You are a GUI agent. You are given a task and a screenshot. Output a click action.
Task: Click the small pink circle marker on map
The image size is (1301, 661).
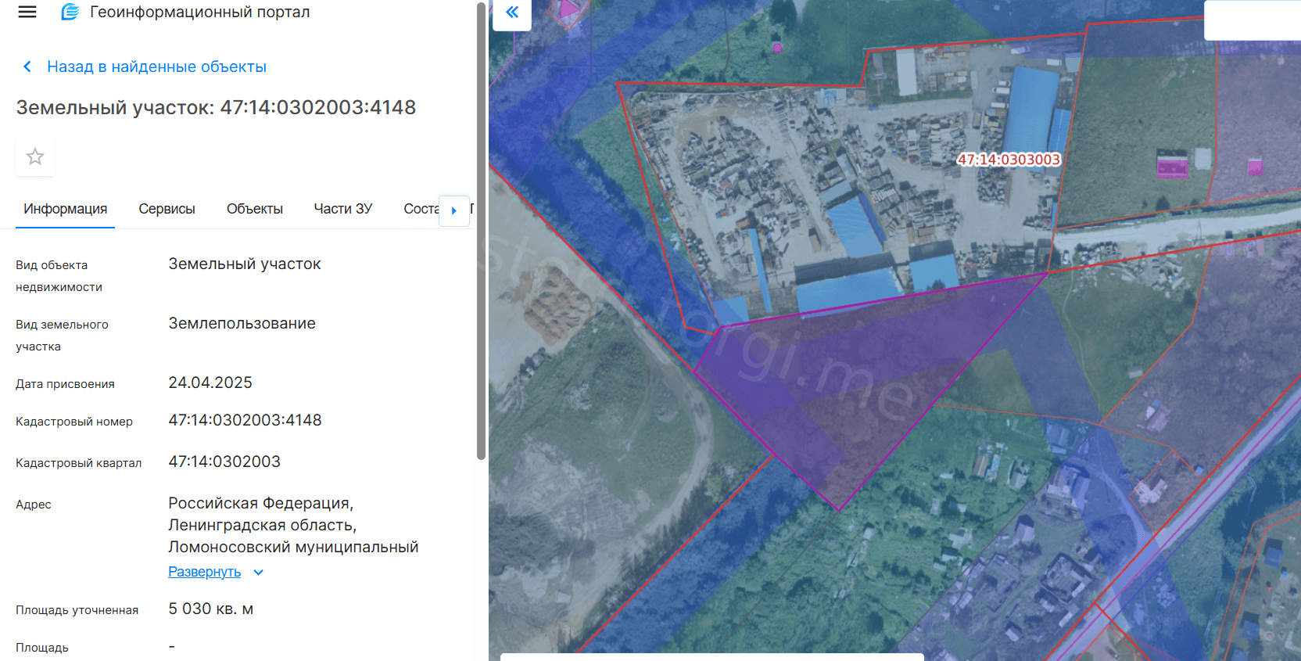[x=777, y=47]
